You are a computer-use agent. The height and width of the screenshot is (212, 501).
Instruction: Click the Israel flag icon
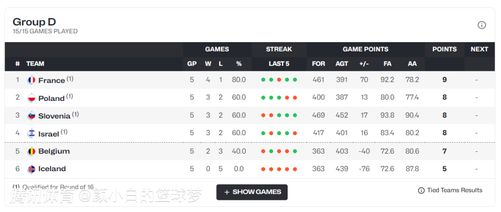coord(32,134)
